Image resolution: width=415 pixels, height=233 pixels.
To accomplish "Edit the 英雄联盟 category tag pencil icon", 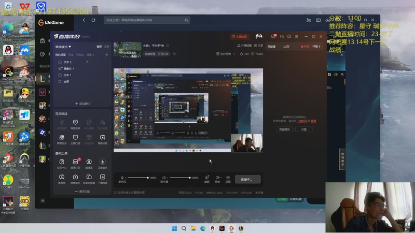I will 174,54.
